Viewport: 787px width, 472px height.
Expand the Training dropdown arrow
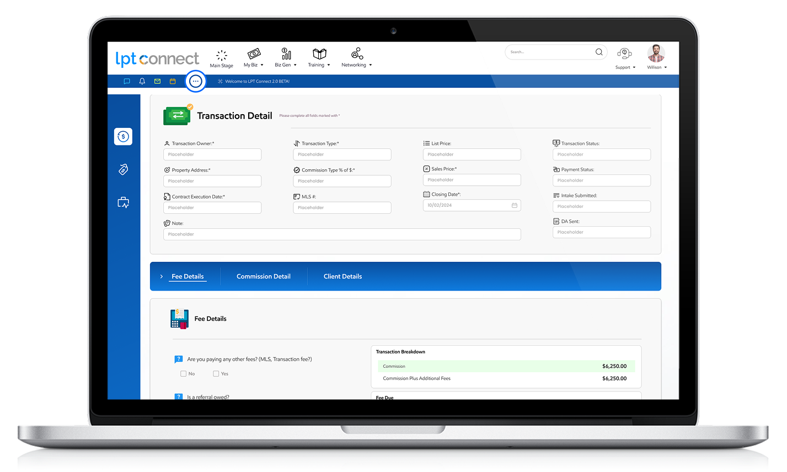[x=329, y=65]
